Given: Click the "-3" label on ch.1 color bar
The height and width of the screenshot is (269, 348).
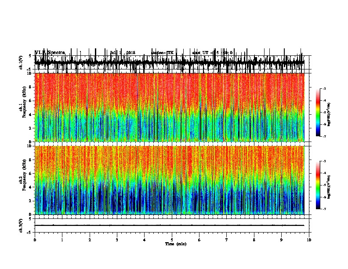Looking at the screenshot, I should pos(324,89).
